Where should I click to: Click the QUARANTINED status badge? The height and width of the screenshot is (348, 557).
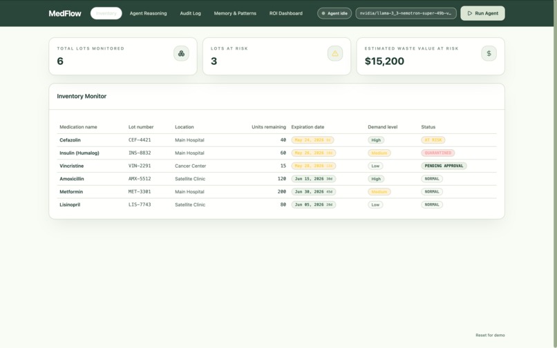coord(437,153)
